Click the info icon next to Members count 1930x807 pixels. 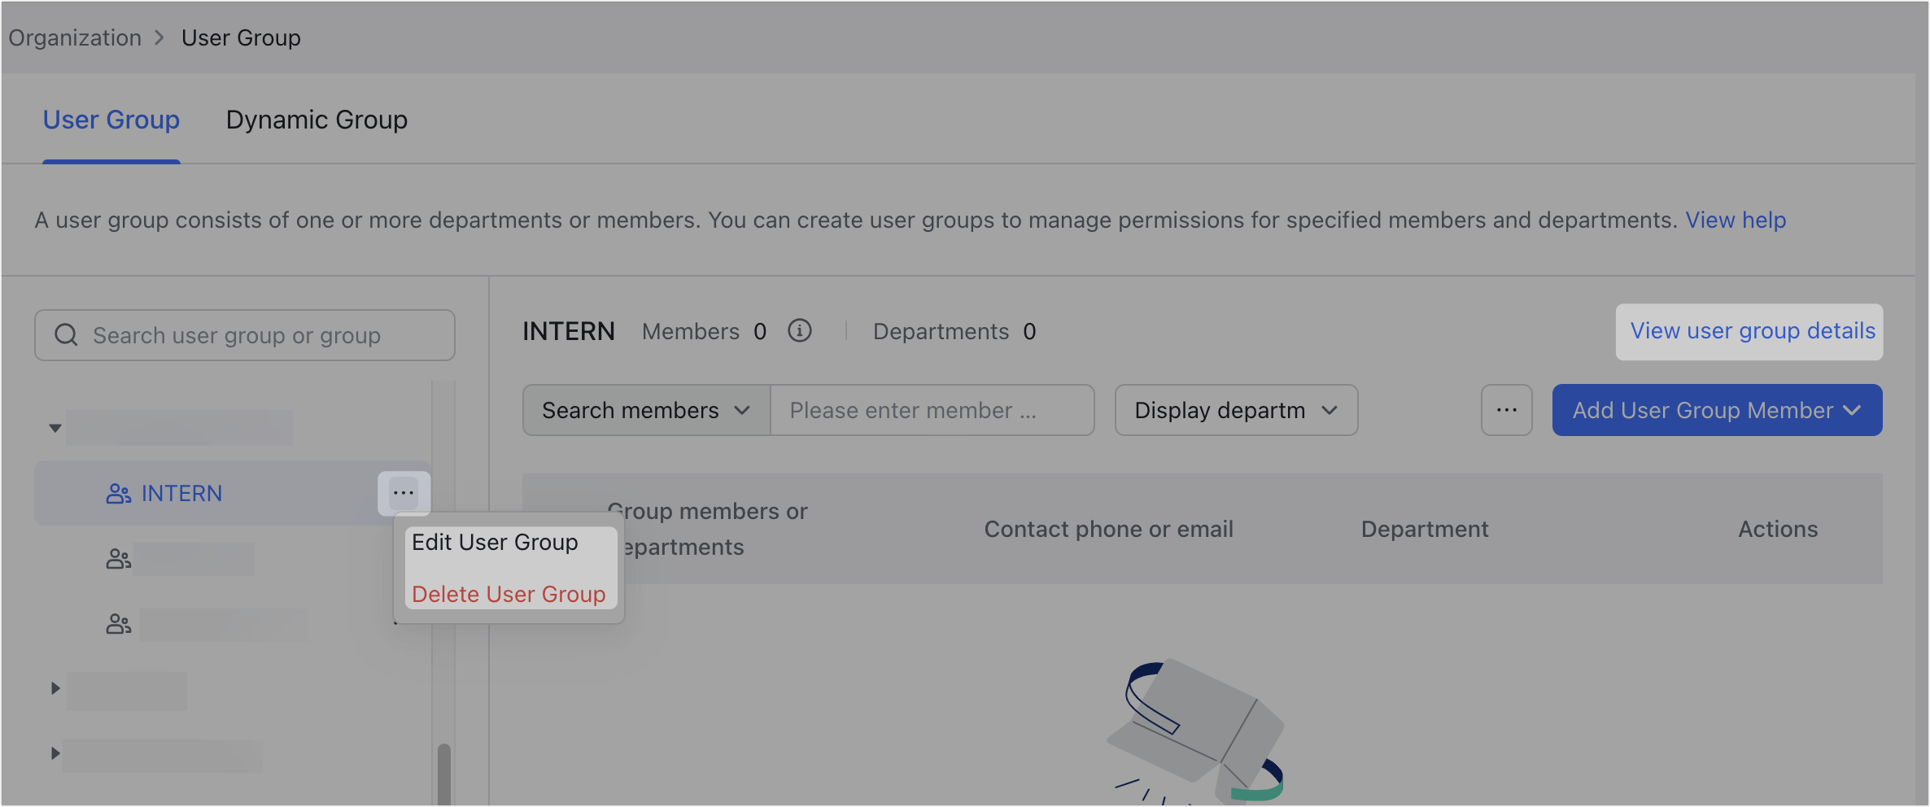pos(799,331)
